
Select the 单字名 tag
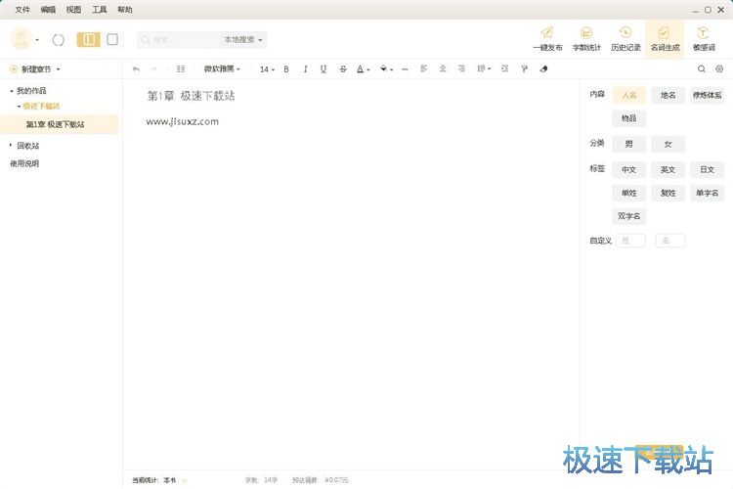[707, 193]
